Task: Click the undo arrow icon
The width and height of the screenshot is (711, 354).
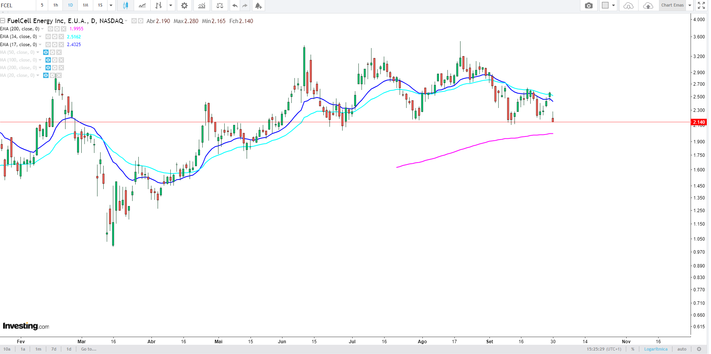Action: coord(235,5)
